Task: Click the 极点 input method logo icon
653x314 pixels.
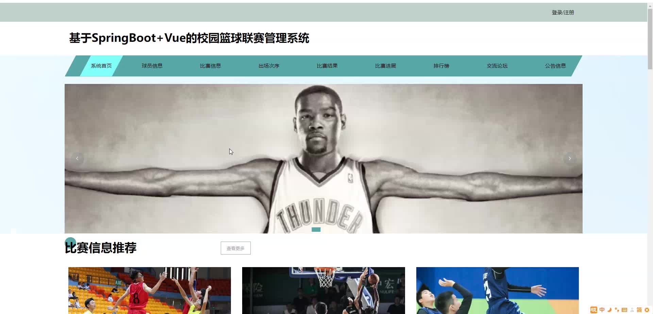Action: [x=594, y=310]
